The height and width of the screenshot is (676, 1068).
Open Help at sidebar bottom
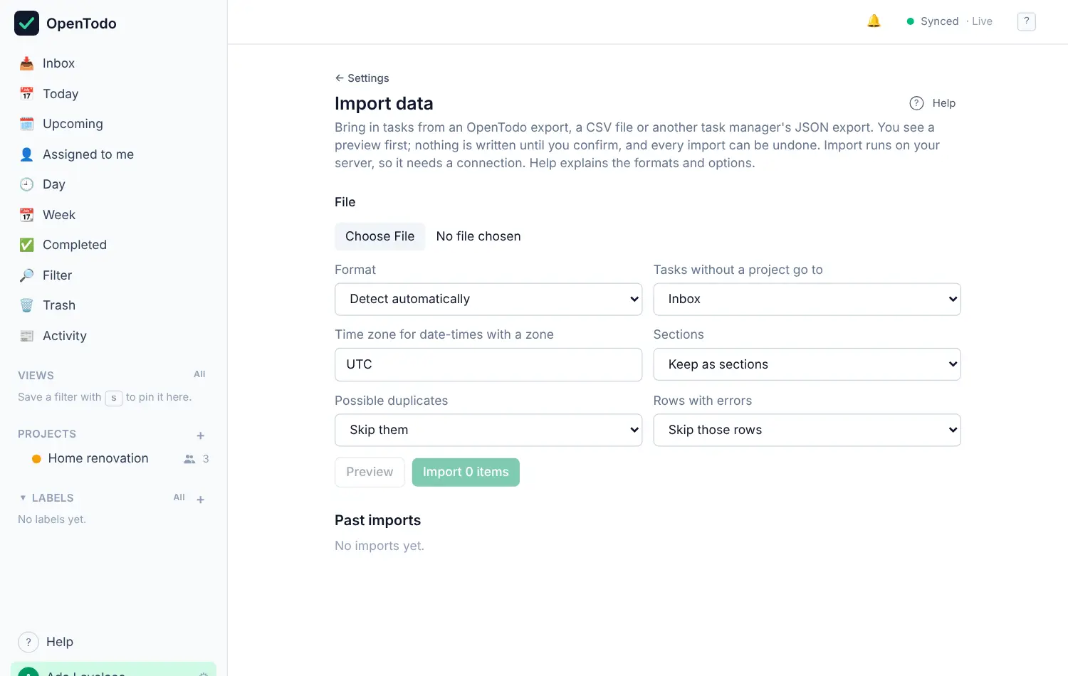[46, 642]
